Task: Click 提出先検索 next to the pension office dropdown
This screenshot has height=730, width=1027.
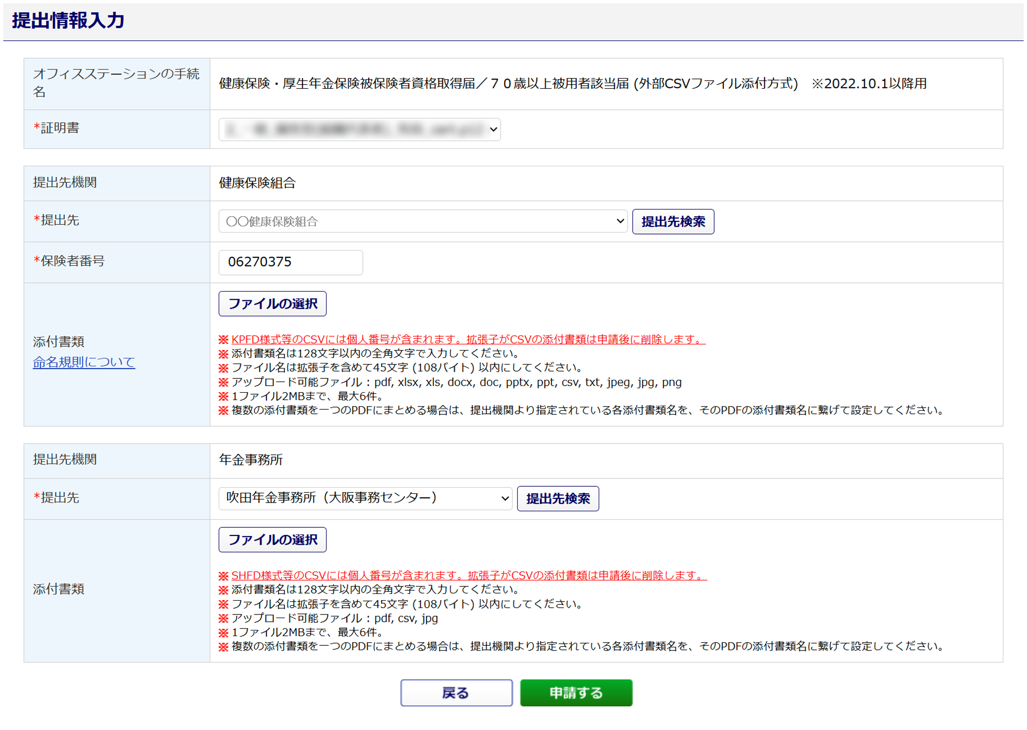Action: (558, 498)
